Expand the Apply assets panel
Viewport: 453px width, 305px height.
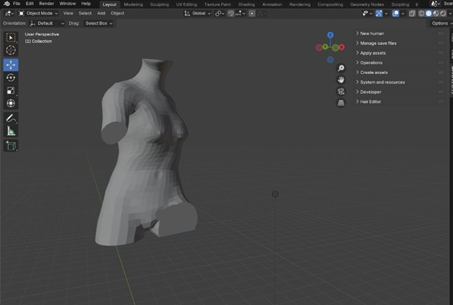[372, 53]
